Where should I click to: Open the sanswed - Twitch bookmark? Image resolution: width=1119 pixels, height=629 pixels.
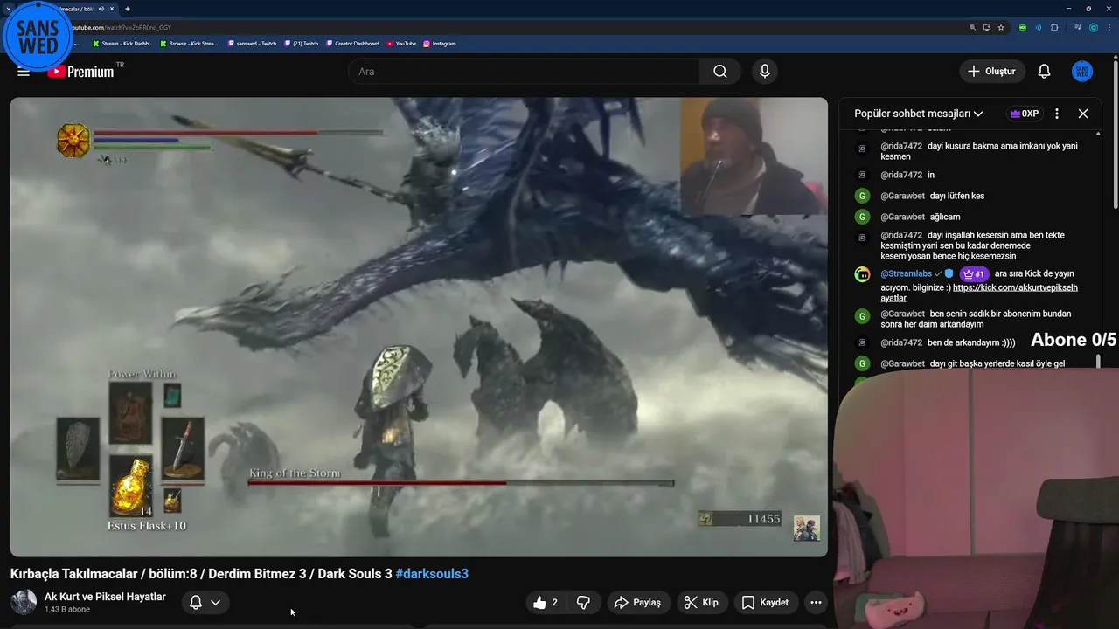pyautogui.click(x=252, y=44)
